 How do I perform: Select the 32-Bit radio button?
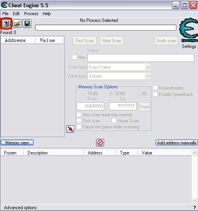111,93
